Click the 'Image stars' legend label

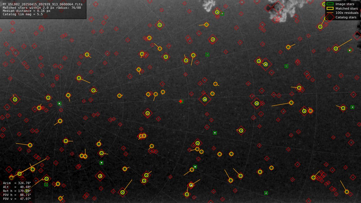(x=345, y=4)
